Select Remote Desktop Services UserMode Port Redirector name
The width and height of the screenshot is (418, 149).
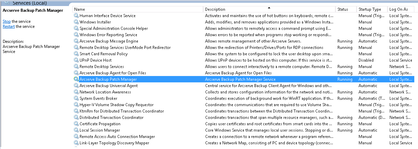point(125,48)
